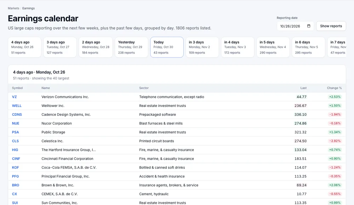Click the PSA symbol link
Image resolution: width=354 pixels, height=205 pixels.
tap(15, 132)
